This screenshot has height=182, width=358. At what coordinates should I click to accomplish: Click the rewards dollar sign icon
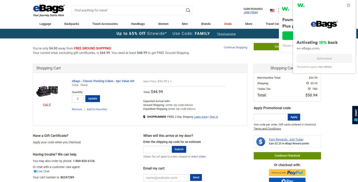(x=260, y=141)
